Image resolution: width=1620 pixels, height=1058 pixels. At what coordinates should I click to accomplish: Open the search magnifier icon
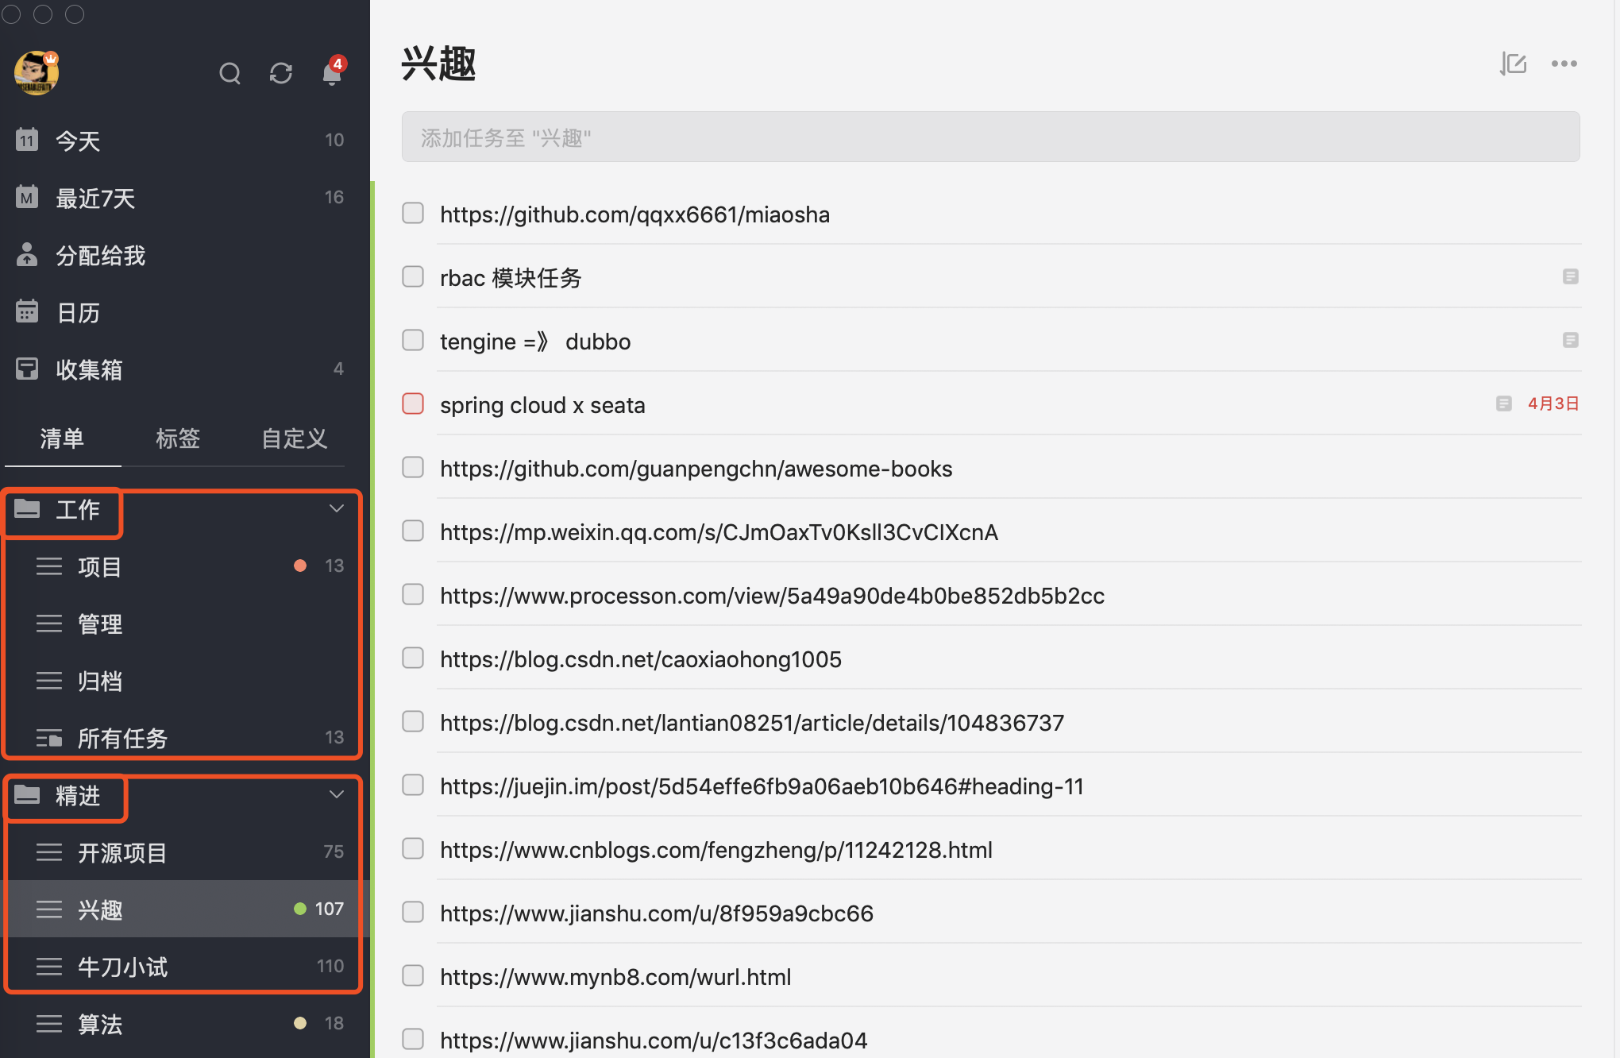coord(229,74)
